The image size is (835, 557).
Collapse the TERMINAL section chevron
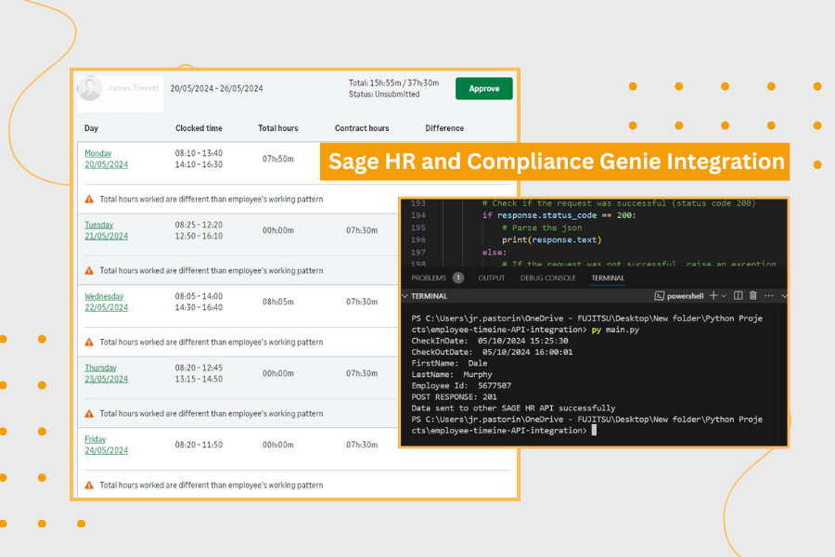(405, 296)
